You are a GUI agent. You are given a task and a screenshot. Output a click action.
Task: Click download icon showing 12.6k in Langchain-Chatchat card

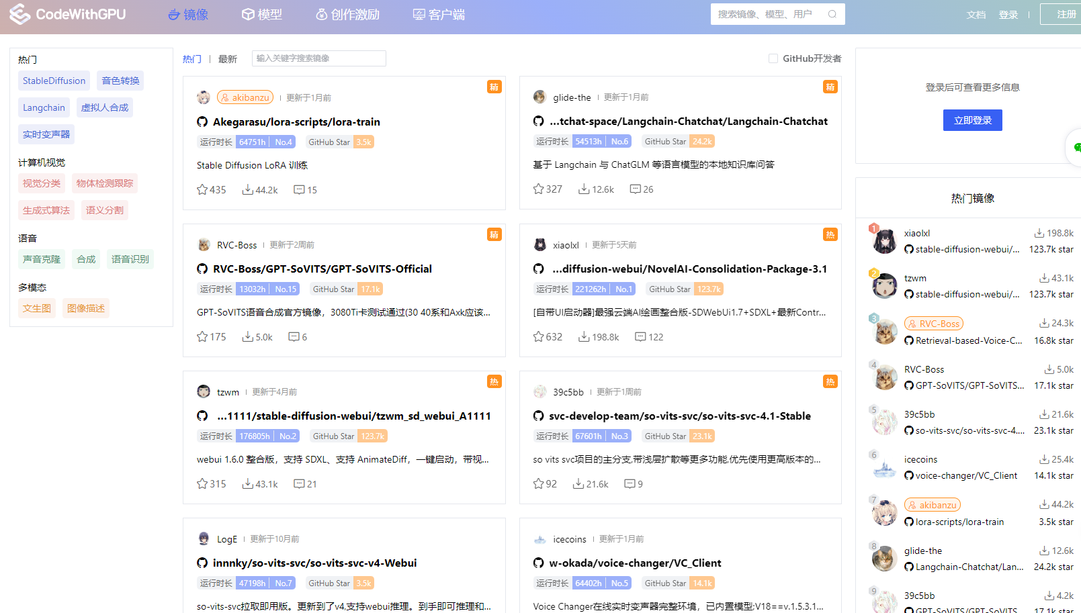pyautogui.click(x=584, y=189)
